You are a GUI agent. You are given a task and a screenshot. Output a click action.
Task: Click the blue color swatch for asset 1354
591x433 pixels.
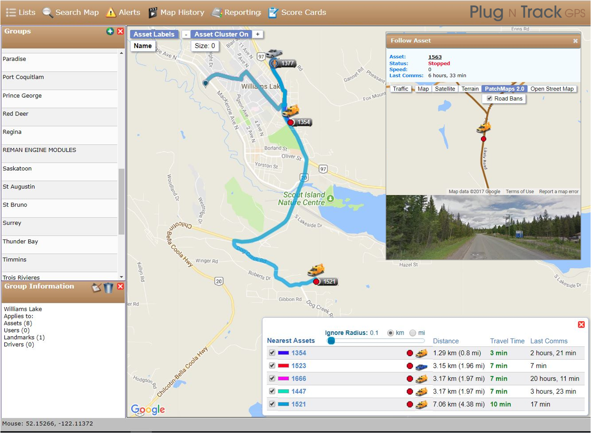point(283,353)
